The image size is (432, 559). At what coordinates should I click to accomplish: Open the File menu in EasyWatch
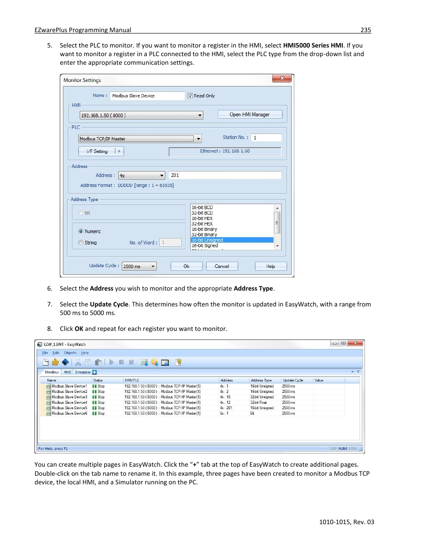point(45,353)
